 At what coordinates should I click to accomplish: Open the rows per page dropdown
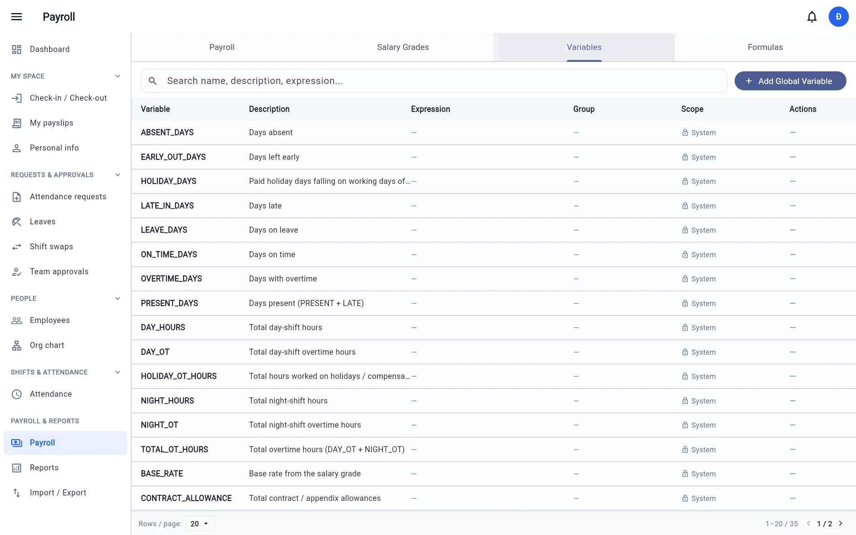(200, 524)
